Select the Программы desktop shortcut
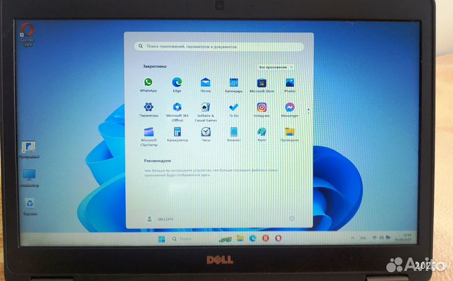 tap(29, 150)
